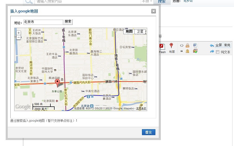Close the 插入google地图 dialog
Viewport: 234px width, 146px height.
(153, 11)
